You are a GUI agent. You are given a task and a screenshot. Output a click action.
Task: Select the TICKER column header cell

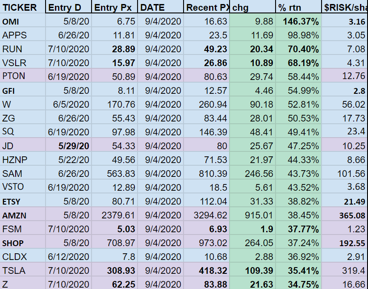pos(22,7)
